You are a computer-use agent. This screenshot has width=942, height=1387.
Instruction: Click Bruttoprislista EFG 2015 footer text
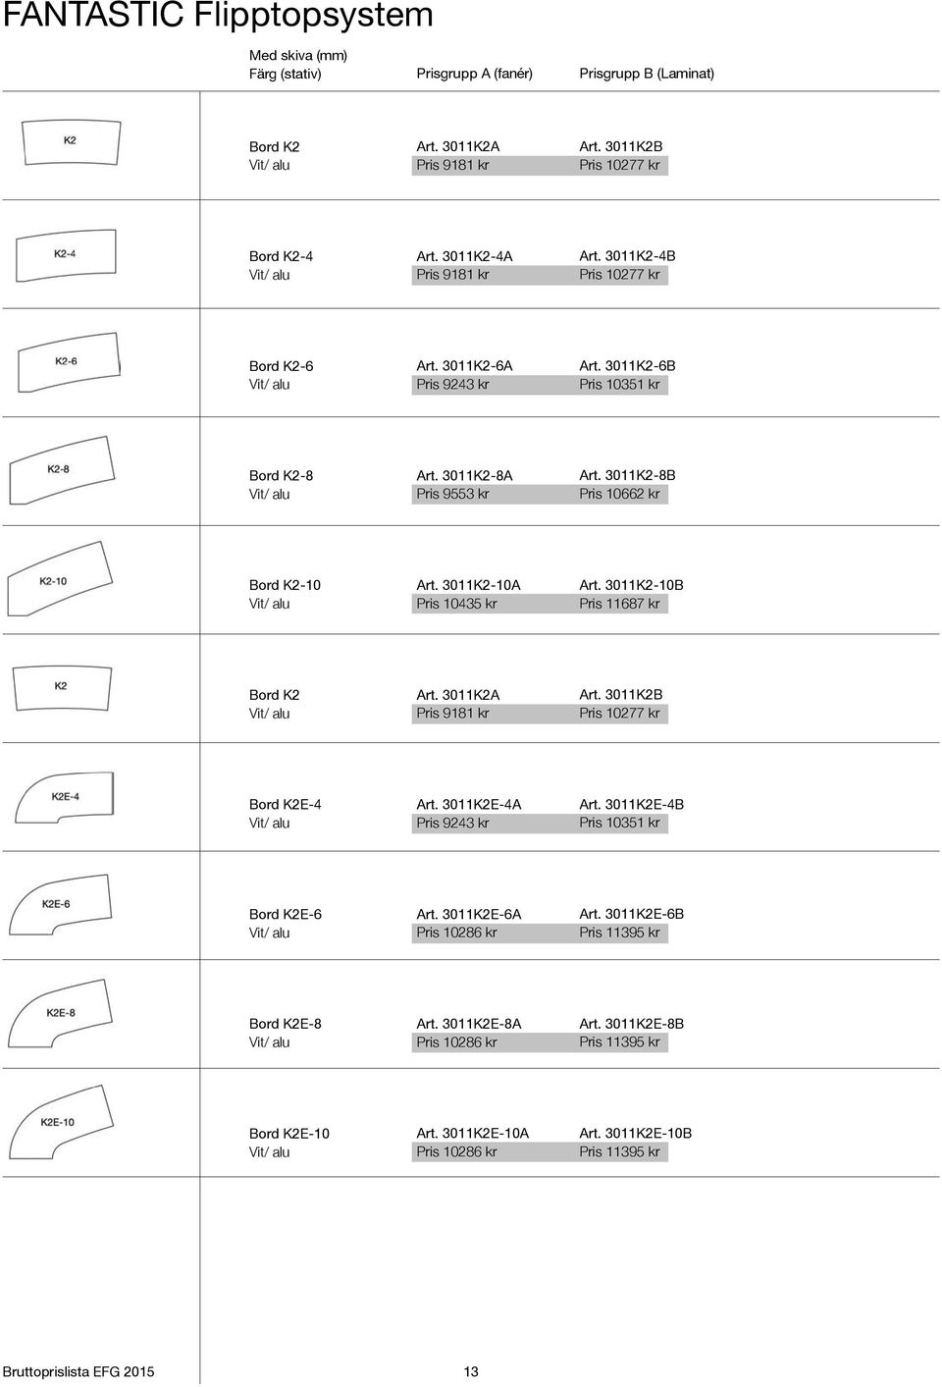click(x=78, y=1371)
